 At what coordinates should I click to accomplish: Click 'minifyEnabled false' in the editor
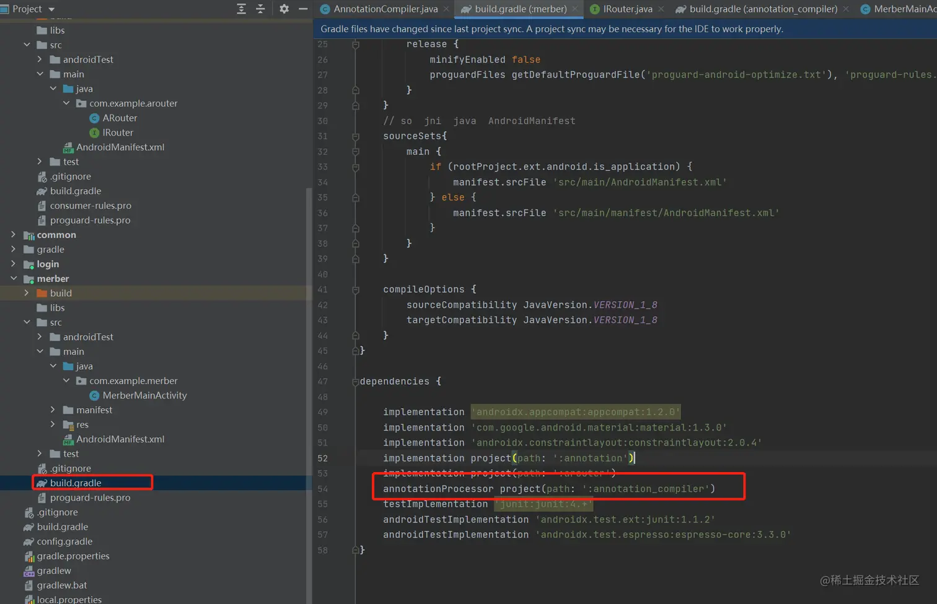tap(485, 59)
